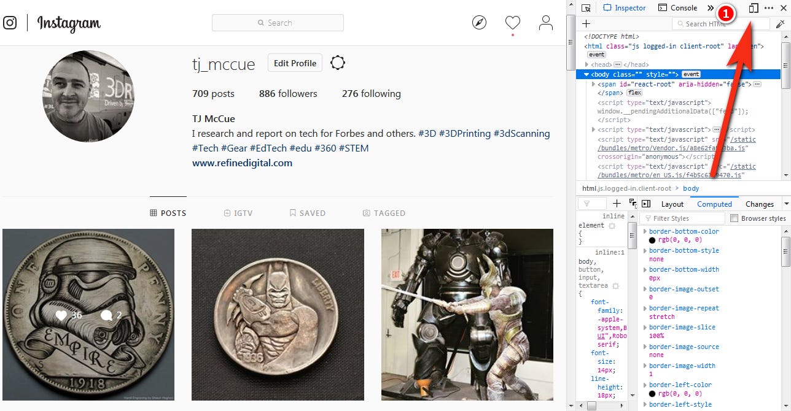Select the eyedropper color picker tool
This screenshot has width=791, height=411.
click(x=781, y=24)
